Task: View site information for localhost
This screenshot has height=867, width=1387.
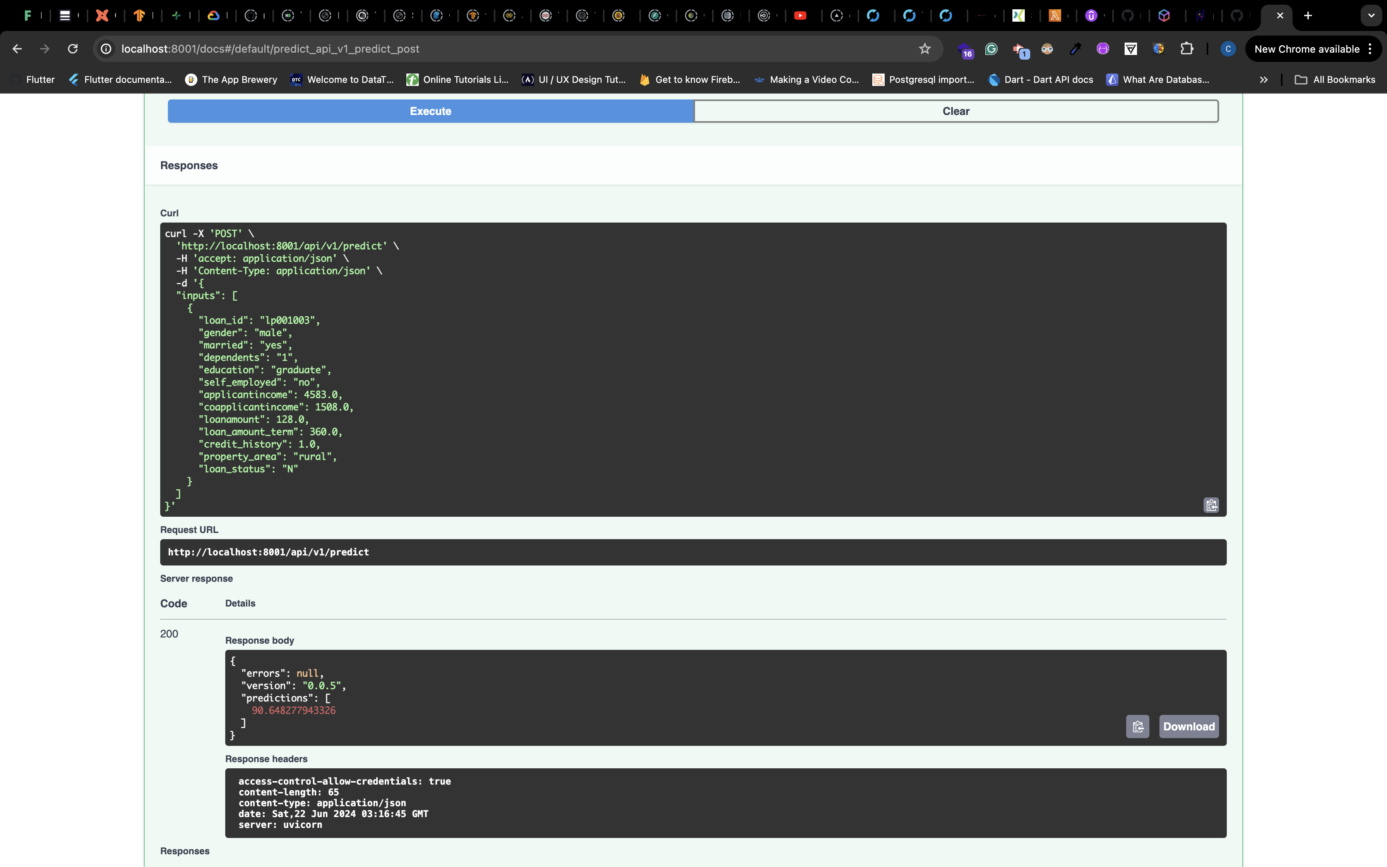Action: click(x=106, y=49)
